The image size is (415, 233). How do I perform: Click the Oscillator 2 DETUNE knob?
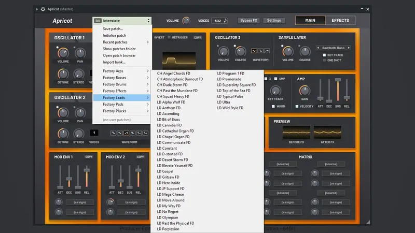(63, 134)
